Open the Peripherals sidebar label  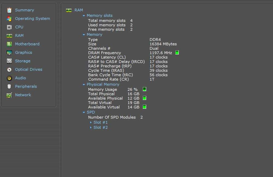26,86
